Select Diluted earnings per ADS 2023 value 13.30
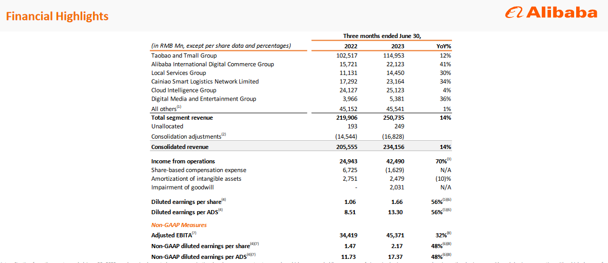608x263 pixels. tap(394, 212)
